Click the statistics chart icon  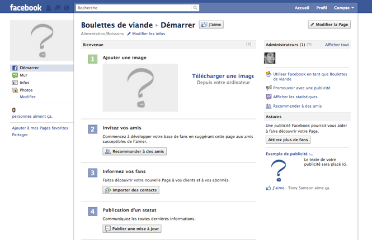(x=269, y=97)
